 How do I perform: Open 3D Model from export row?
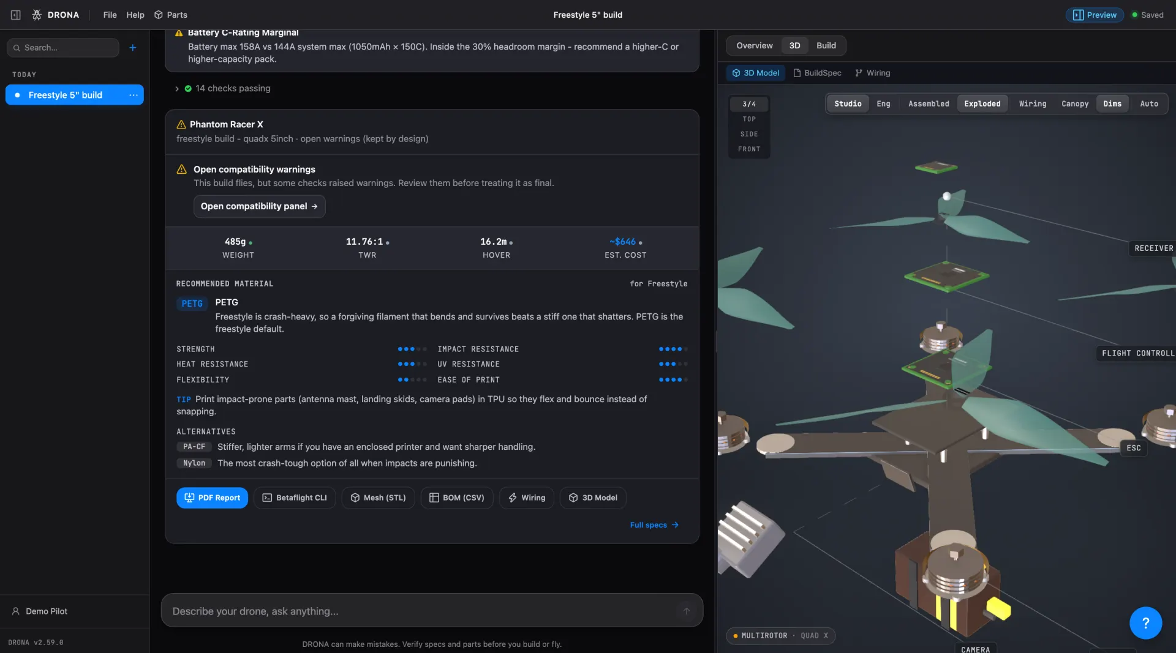click(x=593, y=498)
